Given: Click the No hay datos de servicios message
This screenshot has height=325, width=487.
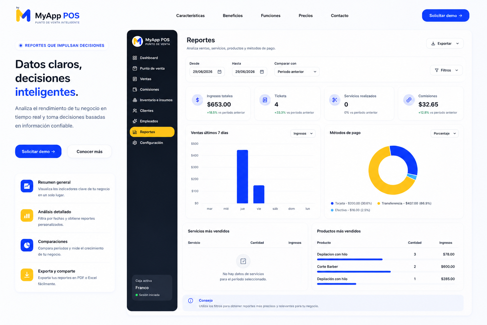Looking at the screenshot, I should [x=243, y=276].
